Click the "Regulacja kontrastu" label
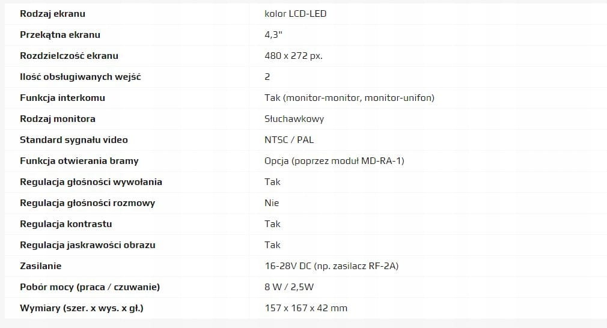This screenshot has height=328, width=607. 66,224
